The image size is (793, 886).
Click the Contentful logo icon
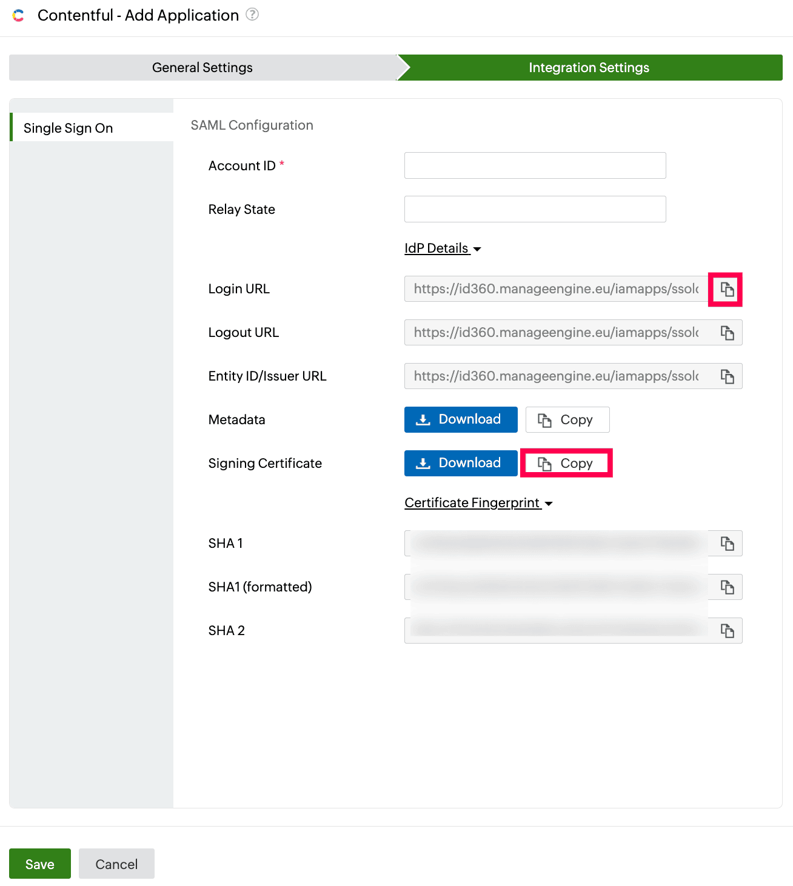(x=19, y=16)
